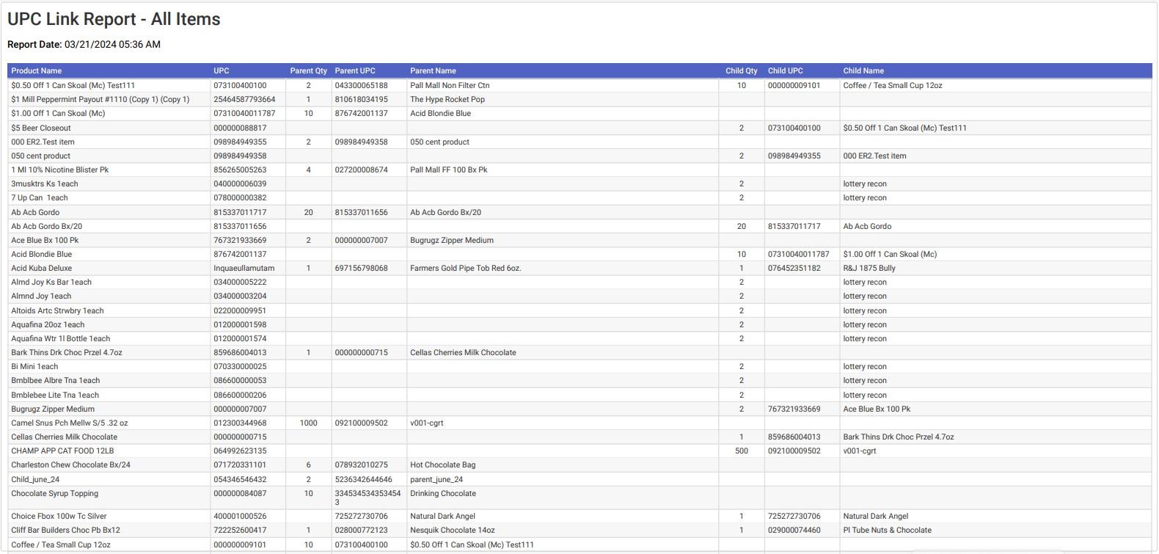Click parent name parent_june_24

(436, 480)
